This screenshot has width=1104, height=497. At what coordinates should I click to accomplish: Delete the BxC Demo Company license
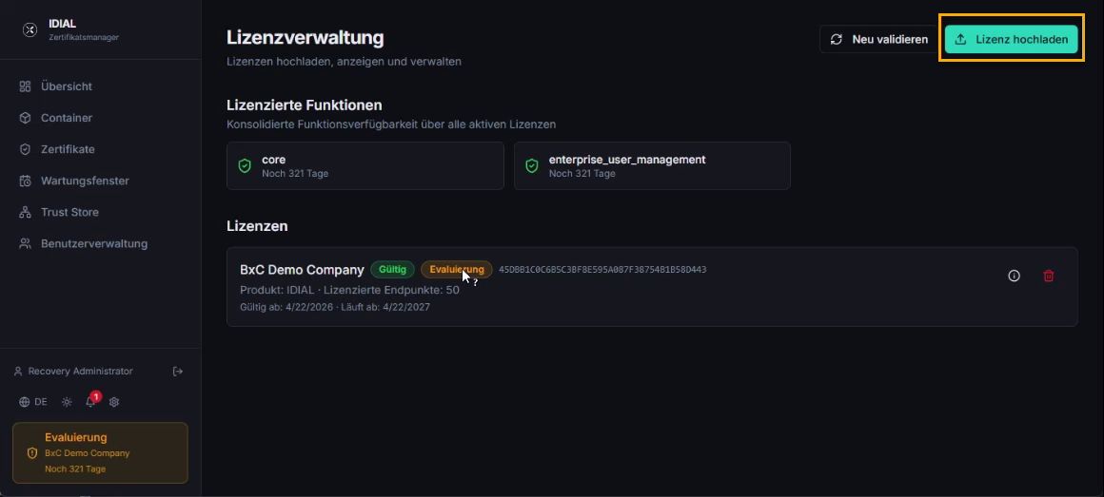point(1049,277)
